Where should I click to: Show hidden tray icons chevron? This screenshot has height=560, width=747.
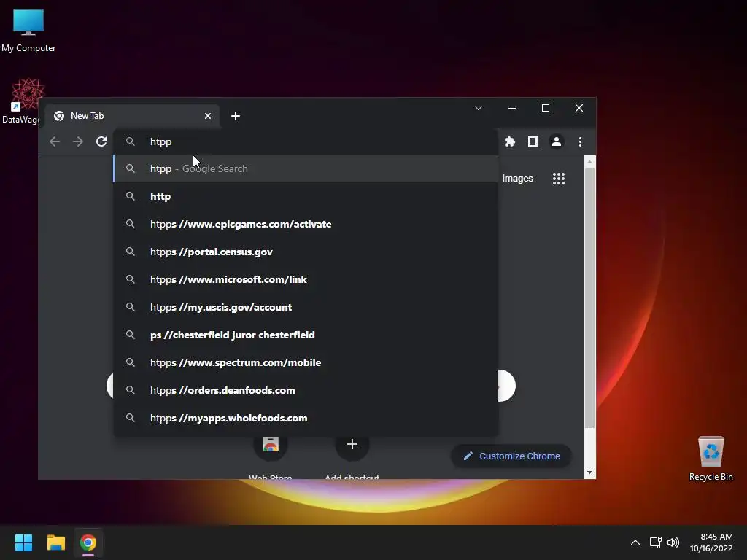635,542
